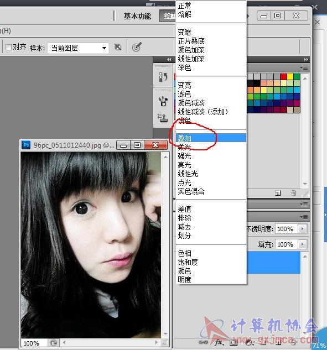Toggle the ignore adjustment layers icon
Screen dimensions: 327x350
click(x=118, y=47)
